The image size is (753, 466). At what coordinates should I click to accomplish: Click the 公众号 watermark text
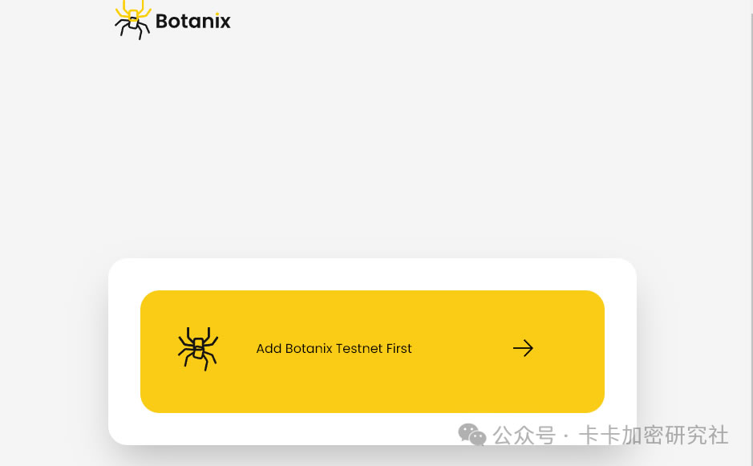[524, 436]
